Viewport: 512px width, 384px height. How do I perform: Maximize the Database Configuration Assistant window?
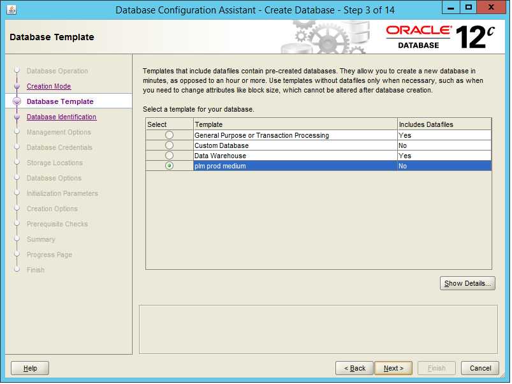[x=469, y=7]
